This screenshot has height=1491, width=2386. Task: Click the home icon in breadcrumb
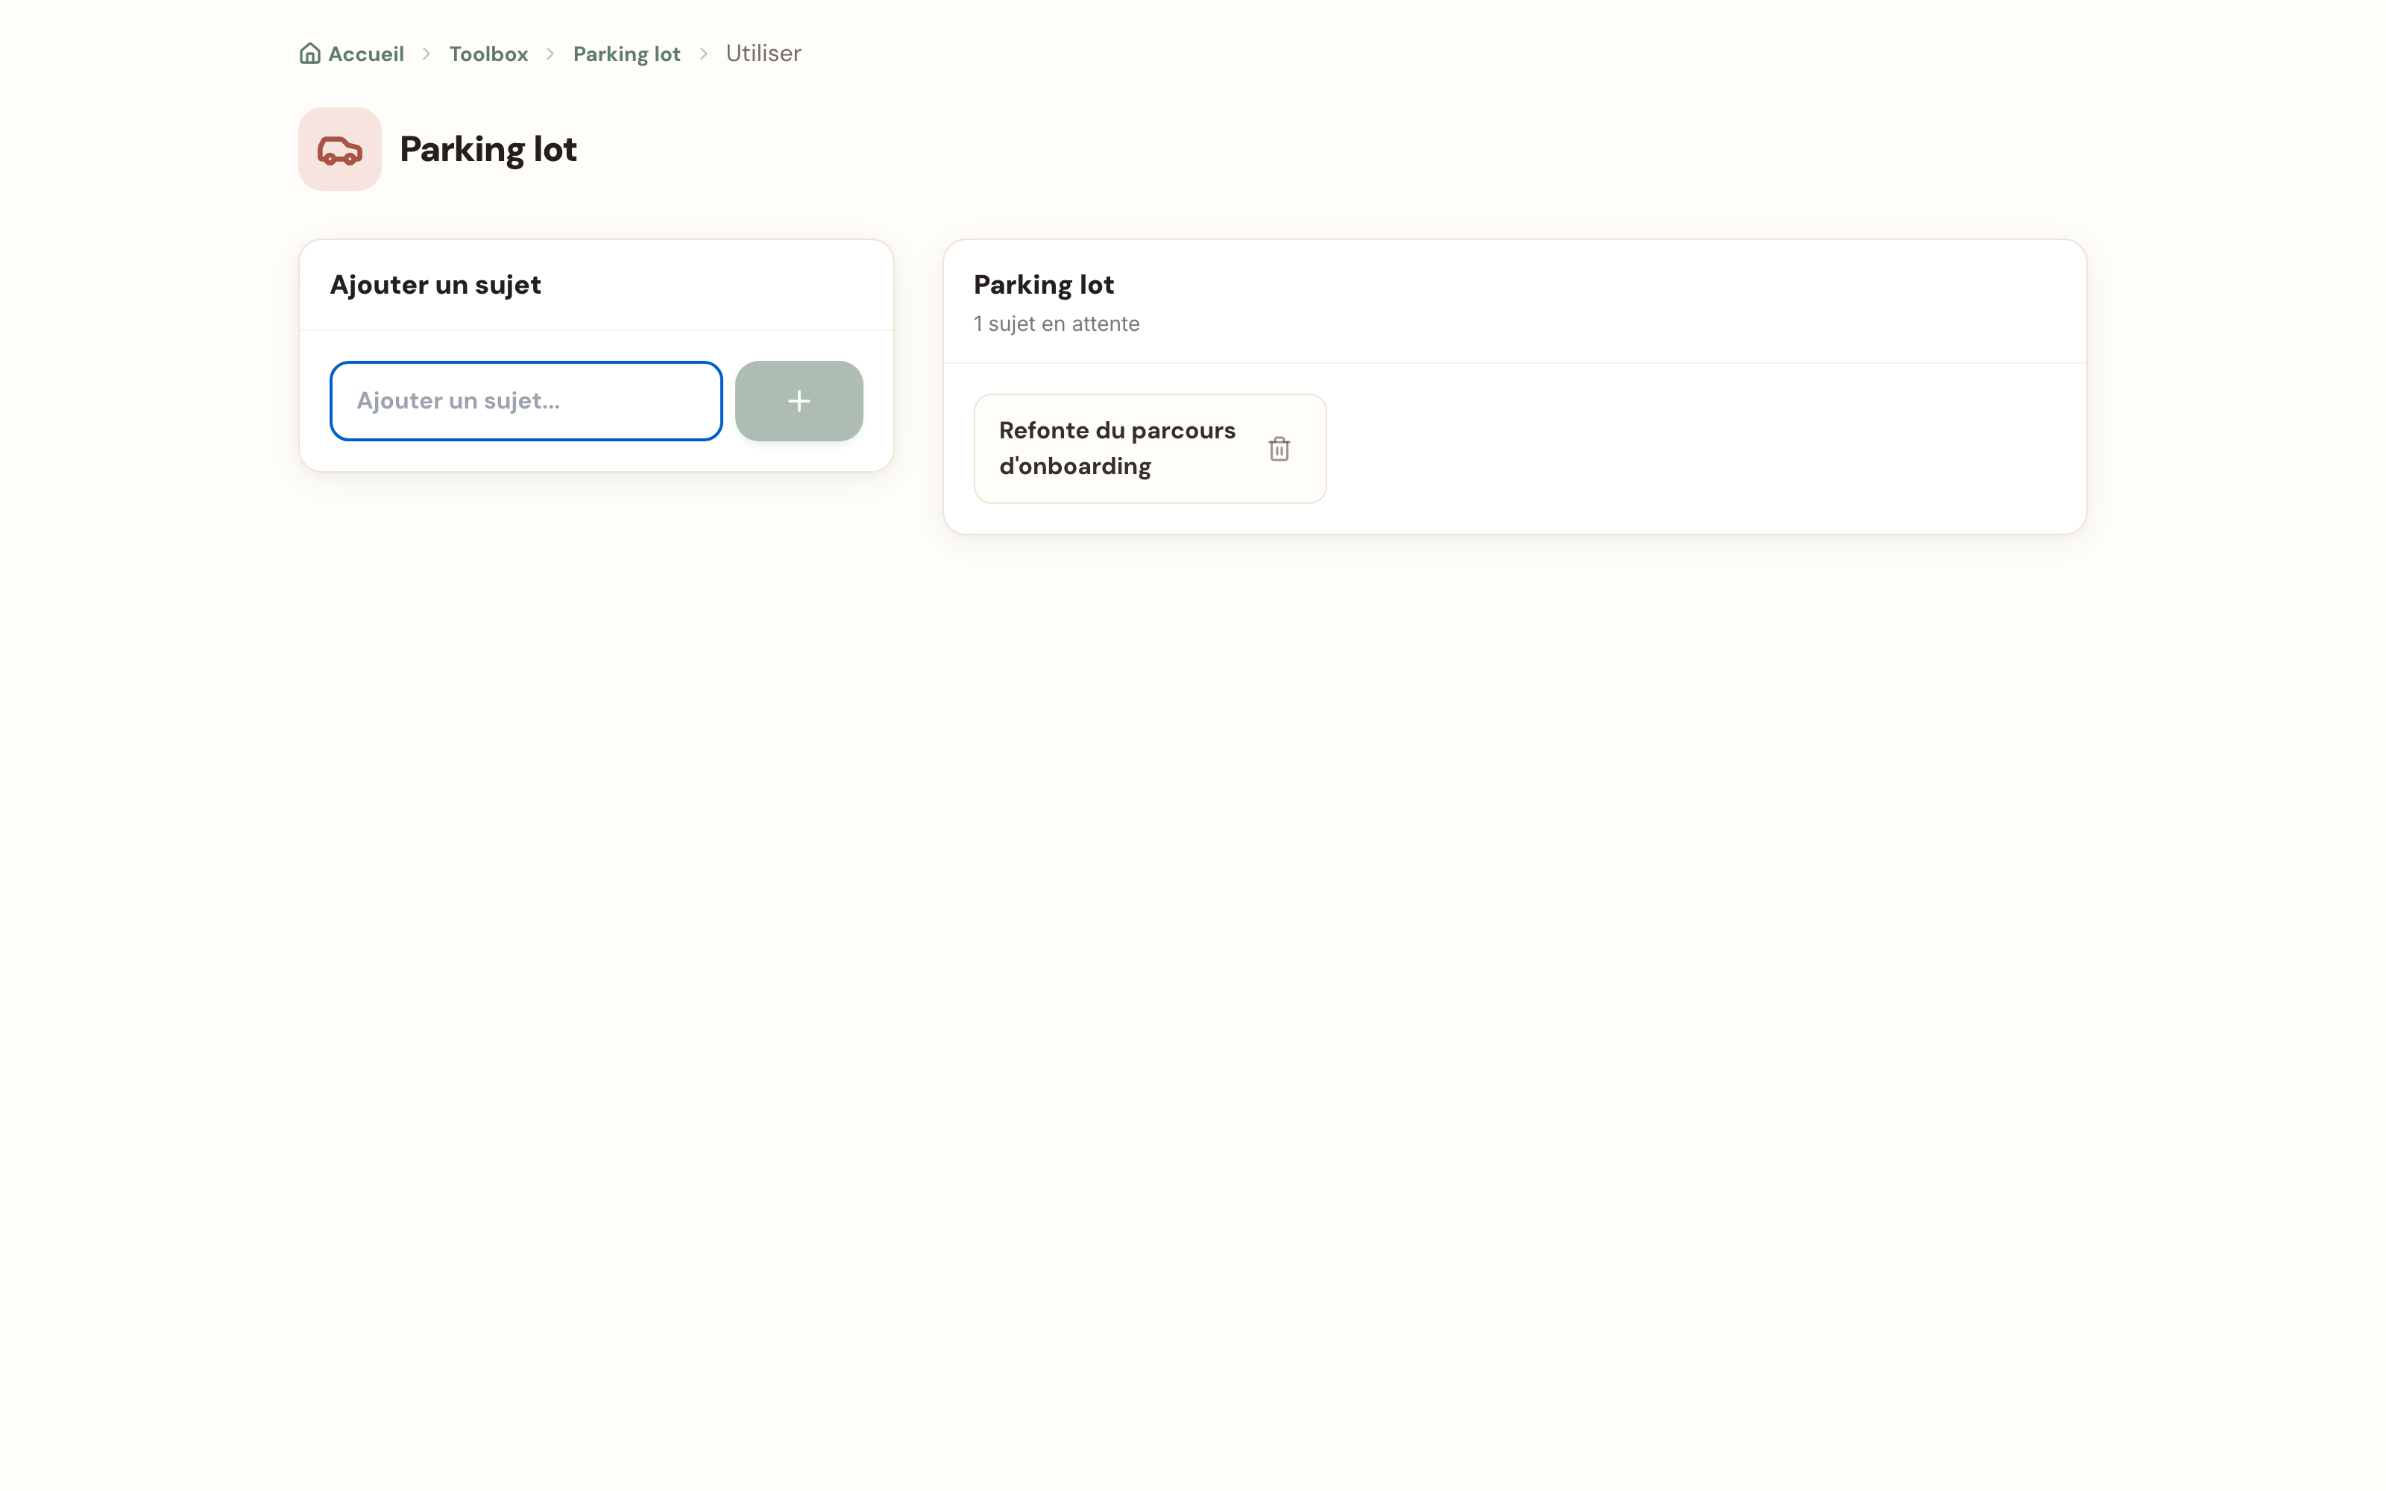(x=309, y=53)
